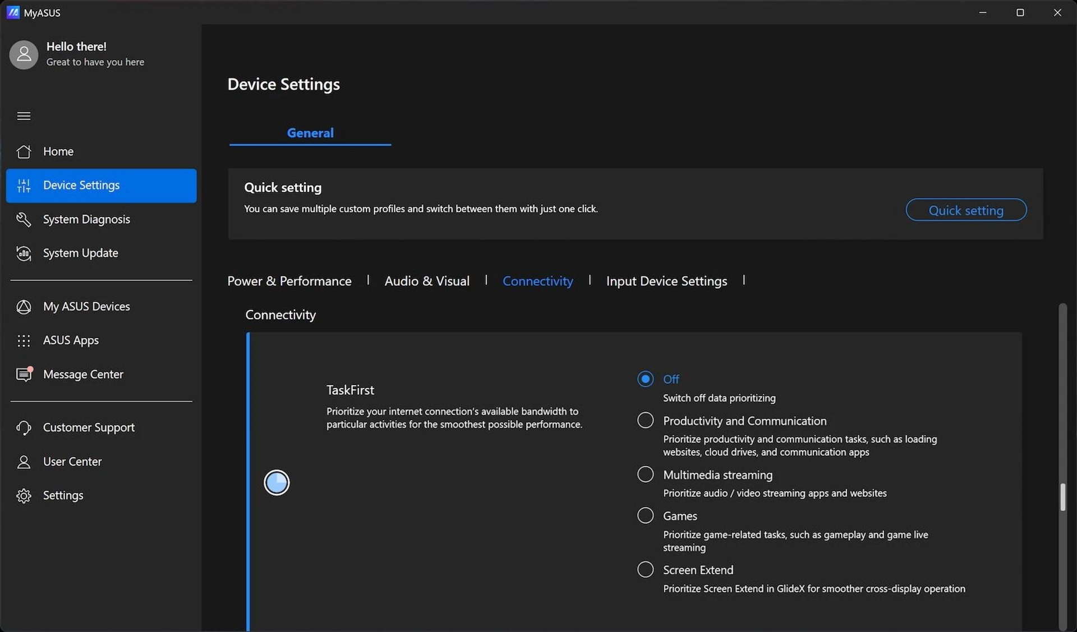Select Productivity and Communication radio button
The image size is (1077, 632).
tap(646, 420)
